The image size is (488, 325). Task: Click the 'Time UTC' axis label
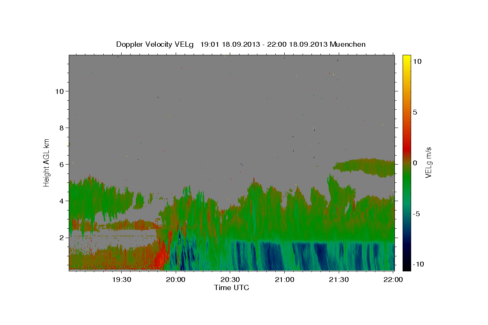(231, 288)
